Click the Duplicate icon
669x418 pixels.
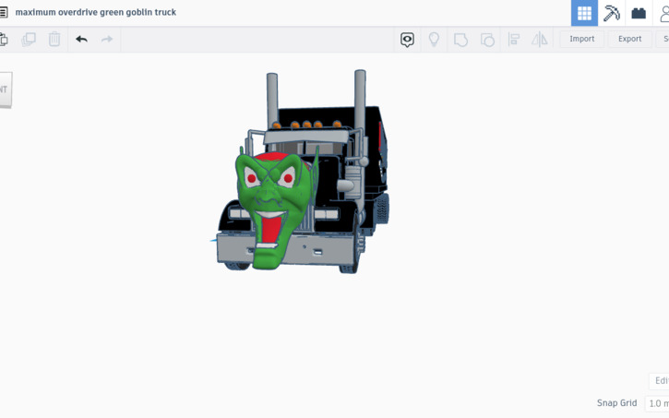tap(29, 40)
